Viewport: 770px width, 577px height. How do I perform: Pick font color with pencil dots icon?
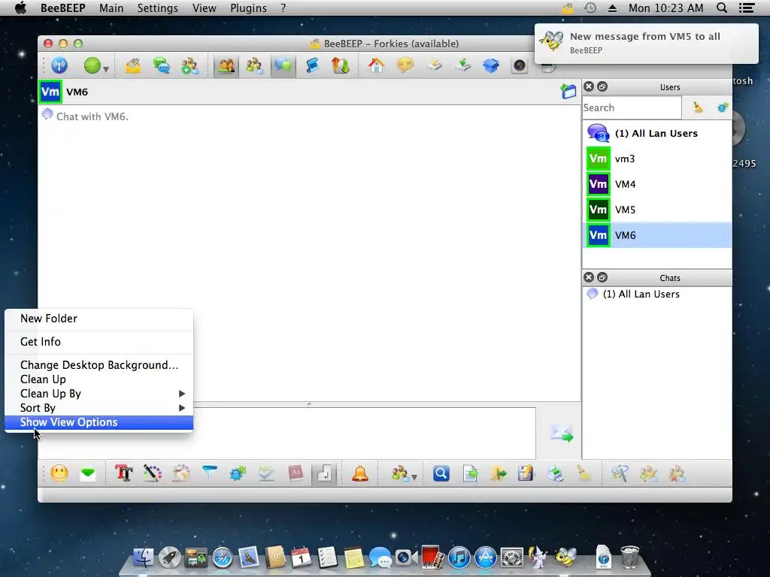pyautogui.click(x=152, y=473)
